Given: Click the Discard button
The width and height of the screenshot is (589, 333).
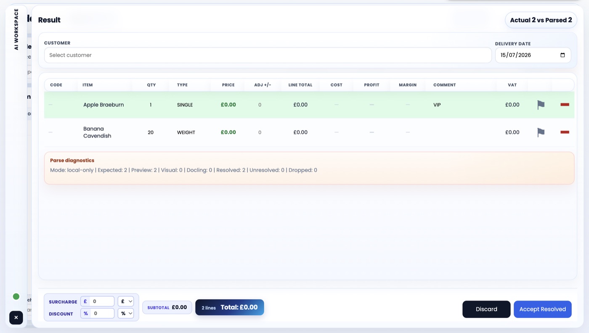Looking at the screenshot, I should [x=486, y=309].
